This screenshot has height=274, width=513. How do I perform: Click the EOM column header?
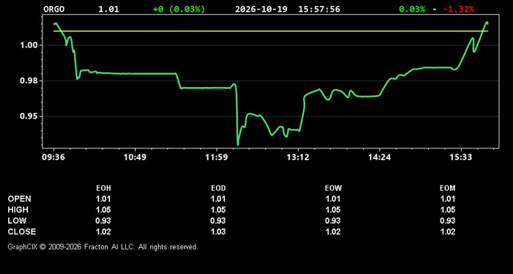(447, 188)
